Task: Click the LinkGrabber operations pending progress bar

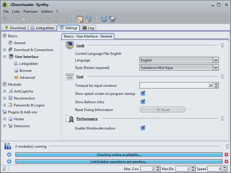Action: coord(119,162)
